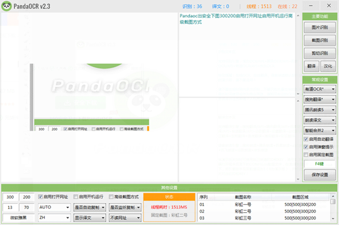Screen dimensions: 339x225
Task: Click the 识别：36 counter
Action: 192,6
